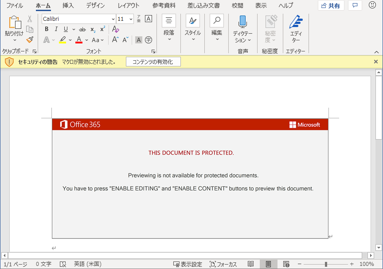Open the File (ファイル) tab

[15, 5]
